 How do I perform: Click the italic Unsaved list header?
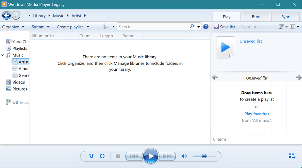(257, 78)
